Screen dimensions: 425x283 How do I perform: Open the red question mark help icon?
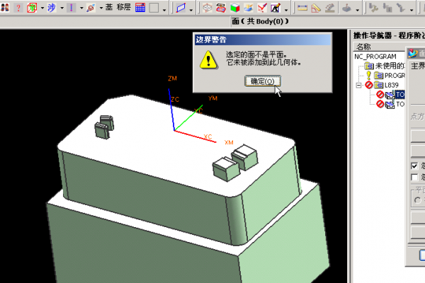tap(18, 8)
